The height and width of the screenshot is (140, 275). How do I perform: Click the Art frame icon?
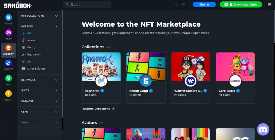click(x=24, y=62)
